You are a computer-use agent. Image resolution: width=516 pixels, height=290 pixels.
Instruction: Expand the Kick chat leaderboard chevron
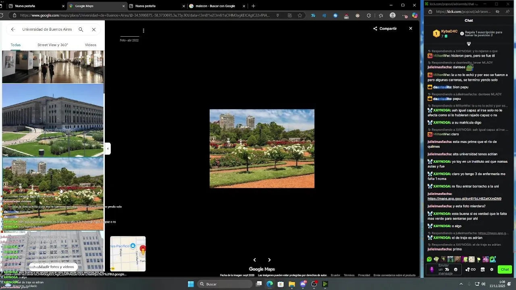tap(469, 43)
